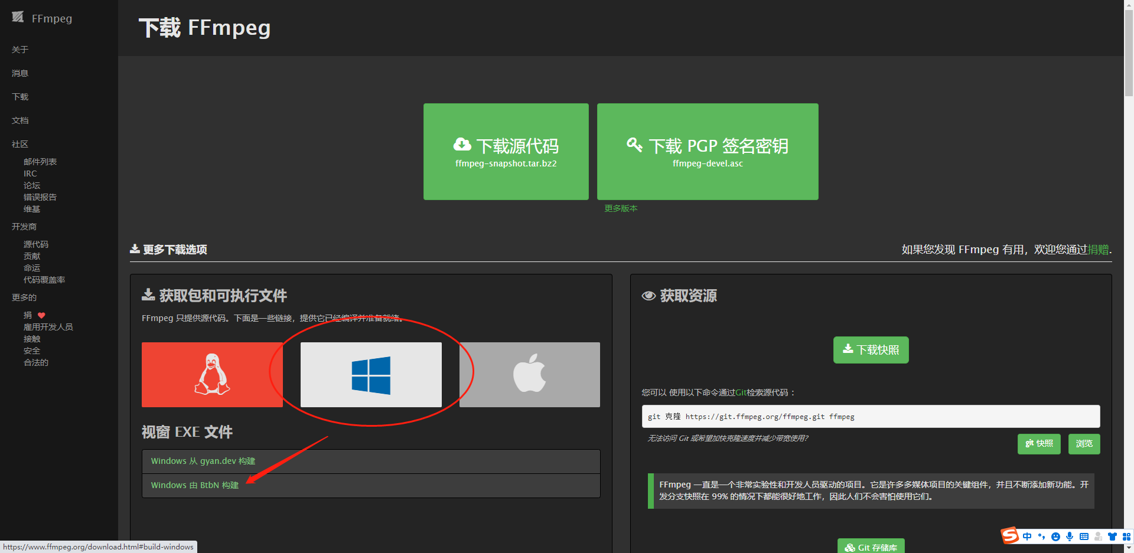Go to 安全 sidebar link
1134x553 pixels.
coord(32,351)
